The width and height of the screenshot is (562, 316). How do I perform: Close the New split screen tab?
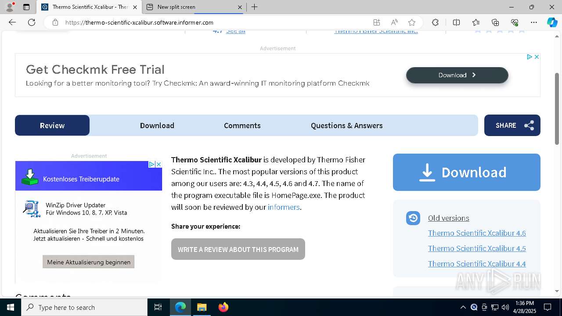coord(240,7)
